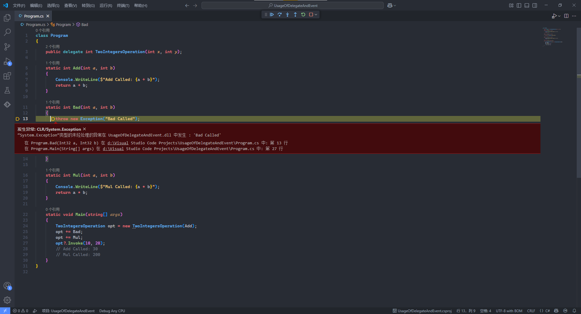This screenshot has width=581, height=314.
Task: Expand the dropdown next to the Stop button
Action: point(316,14)
